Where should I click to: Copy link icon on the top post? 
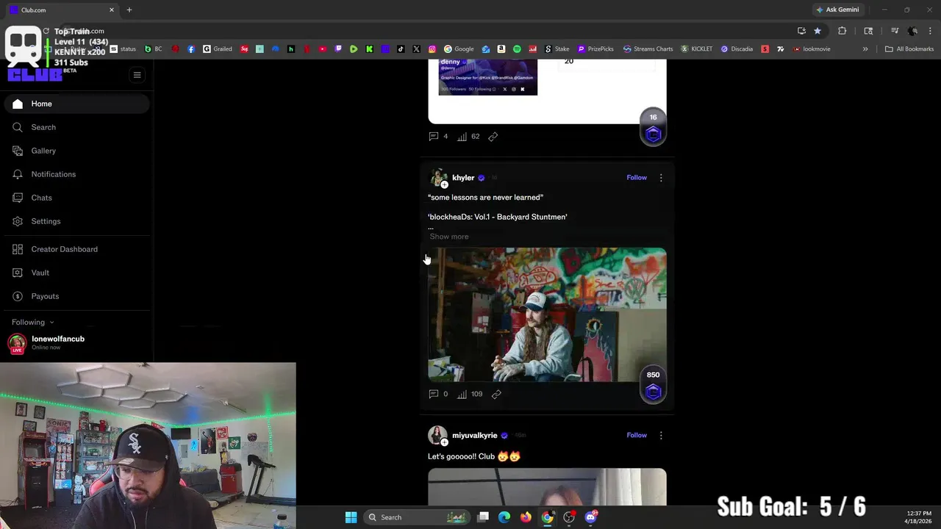click(493, 137)
